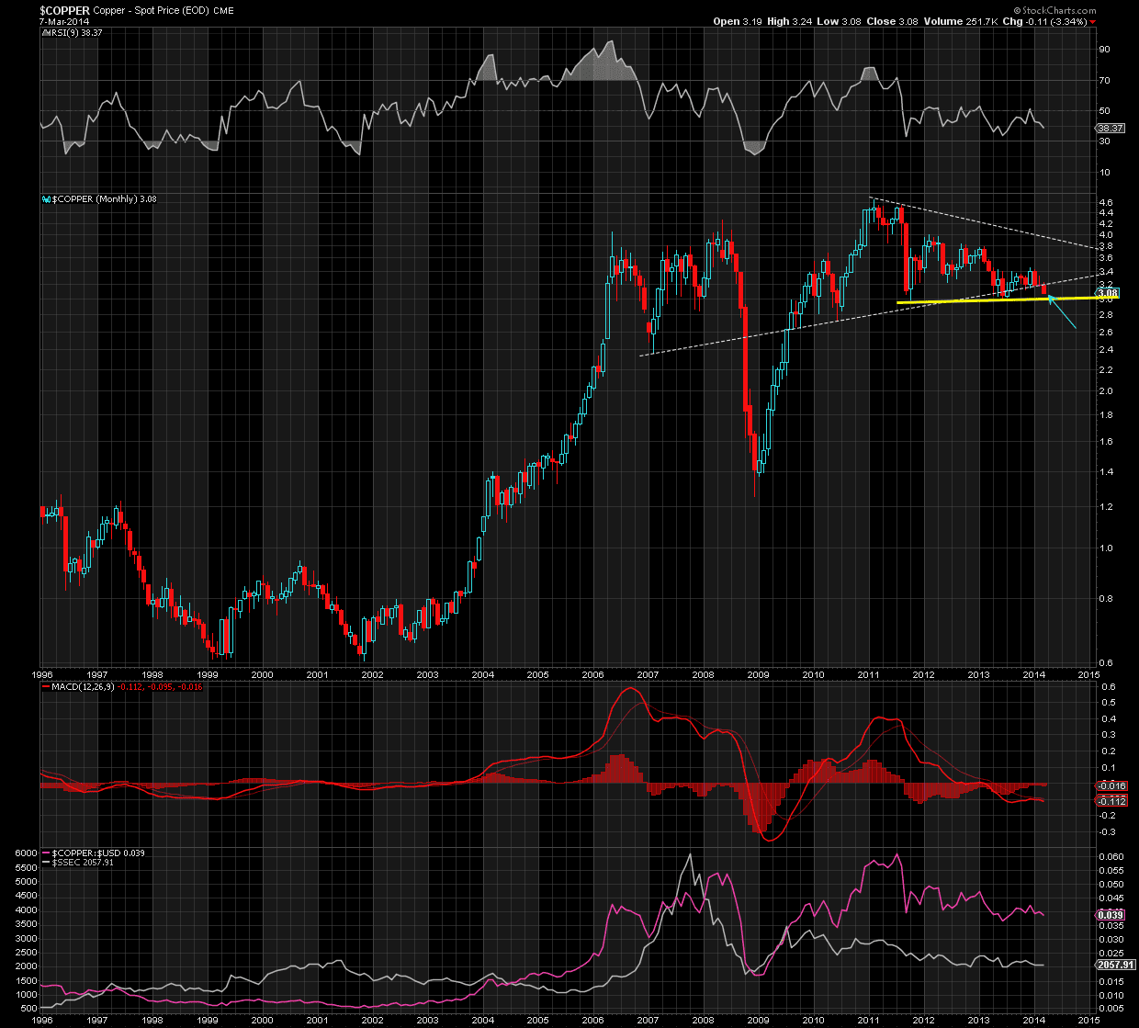Click the © StockCharts.com attribution
1139x1028 pixels.
tap(1056, 11)
